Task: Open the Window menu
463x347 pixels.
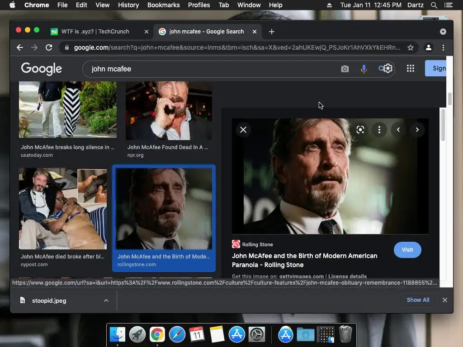Action: coord(249,5)
